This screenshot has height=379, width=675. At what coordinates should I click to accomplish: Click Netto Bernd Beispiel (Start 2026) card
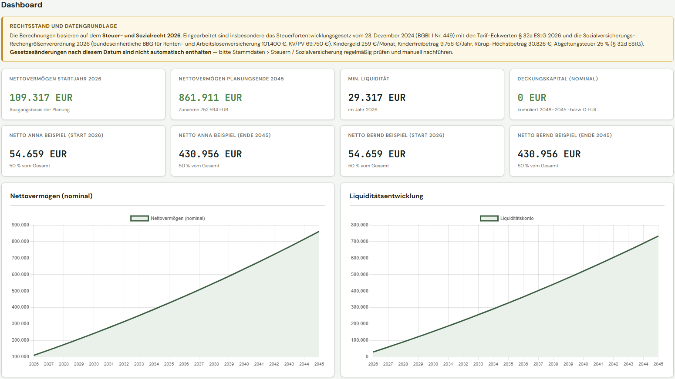[422, 151]
